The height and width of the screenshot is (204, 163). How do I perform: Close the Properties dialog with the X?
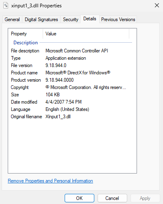point(157,5)
